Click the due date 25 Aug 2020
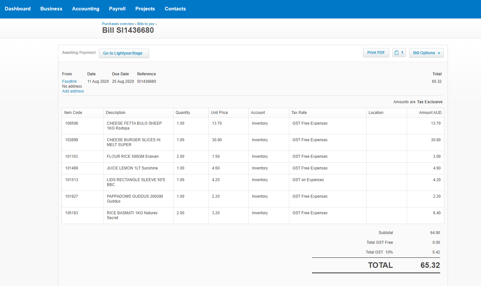This screenshot has width=481, height=286. (x=123, y=81)
